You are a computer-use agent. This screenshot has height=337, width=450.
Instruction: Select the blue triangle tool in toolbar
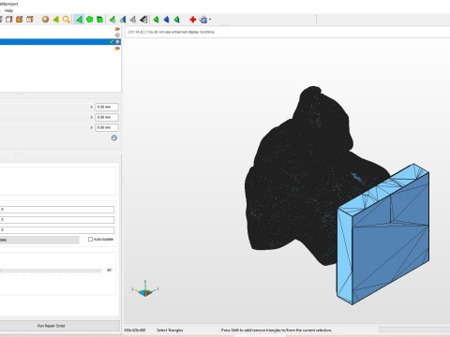(166, 20)
